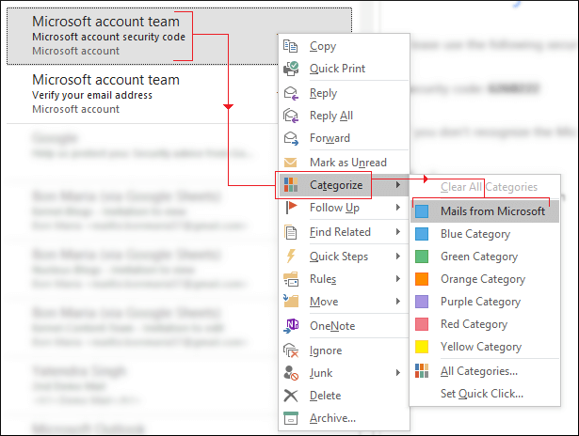Viewport: 579px width, 436px height.
Task: Click the Quick Steps lightning icon
Action: (291, 257)
